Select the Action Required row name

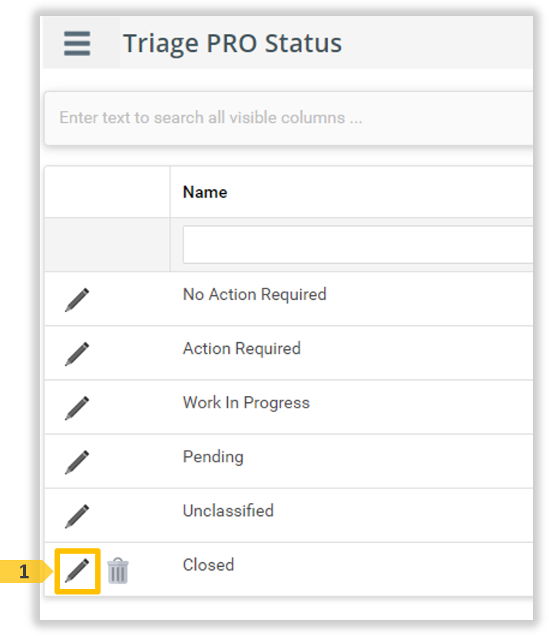click(241, 348)
